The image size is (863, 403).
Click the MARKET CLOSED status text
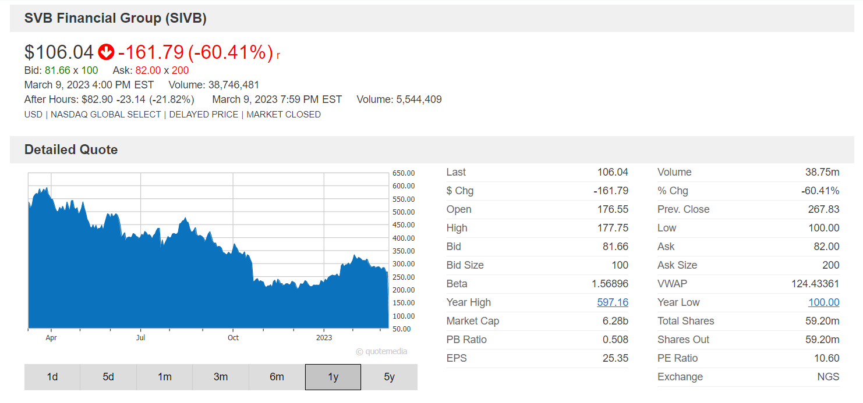[x=284, y=115]
